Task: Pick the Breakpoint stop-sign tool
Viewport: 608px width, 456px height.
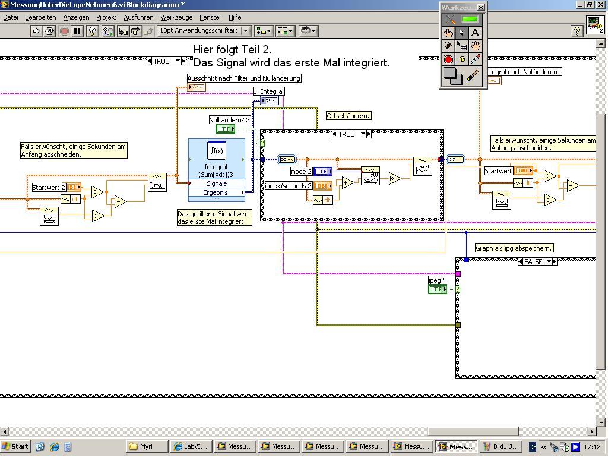Action: pyautogui.click(x=449, y=59)
